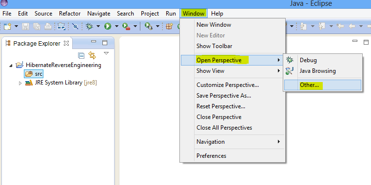Toggle the Skip All Breakpoints icon
Viewport: 371px width, 185px height.
click(x=75, y=26)
